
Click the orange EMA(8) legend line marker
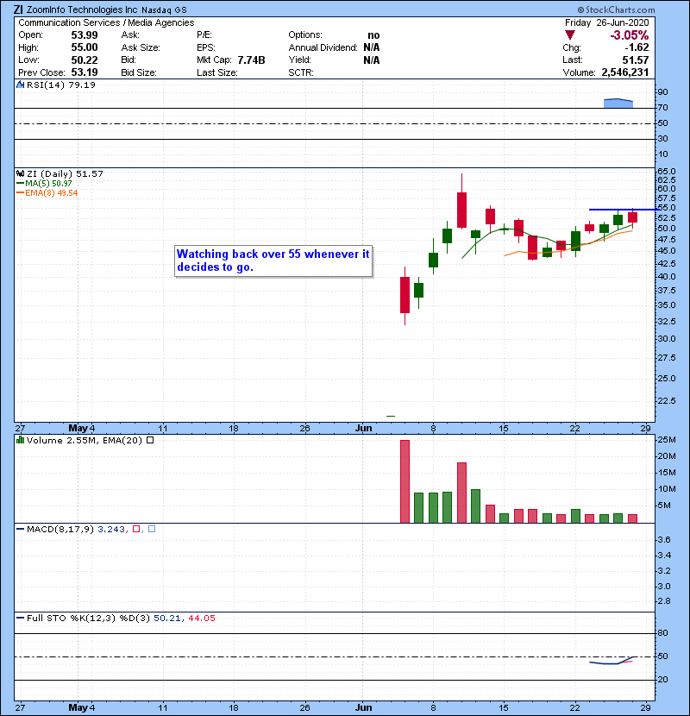coord(20,192)
